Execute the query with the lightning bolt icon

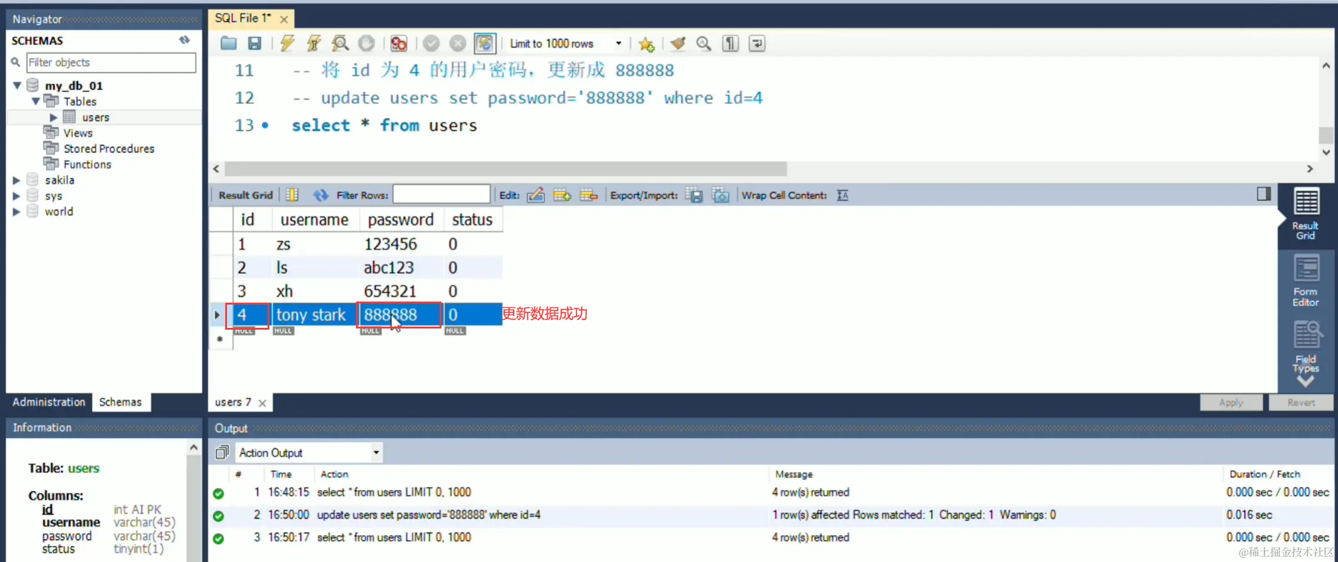(287, 43)
